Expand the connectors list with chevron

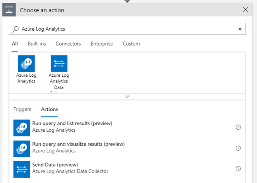tap(127, 96)
